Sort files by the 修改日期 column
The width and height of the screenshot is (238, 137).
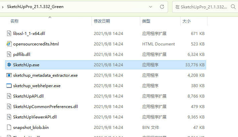tap(102, 21)
